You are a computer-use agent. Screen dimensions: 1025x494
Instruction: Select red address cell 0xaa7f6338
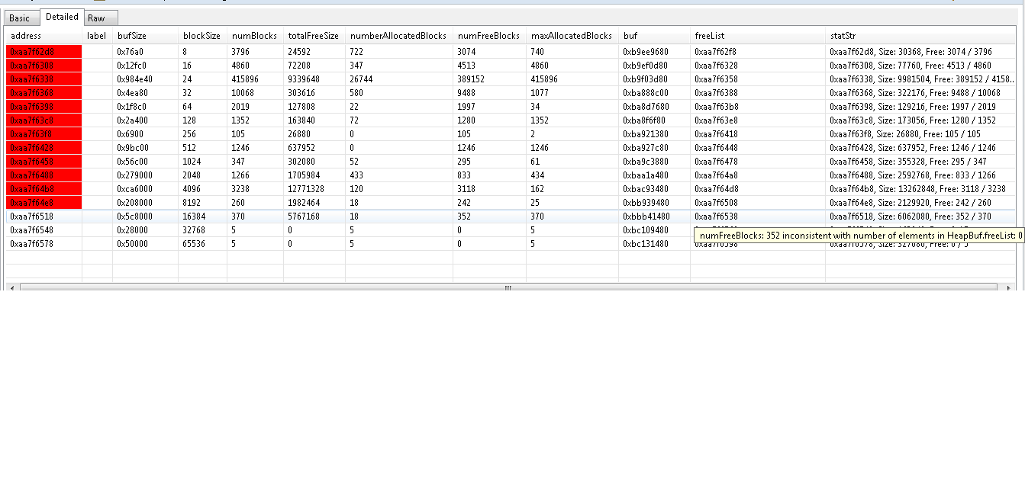click(44, 79)
